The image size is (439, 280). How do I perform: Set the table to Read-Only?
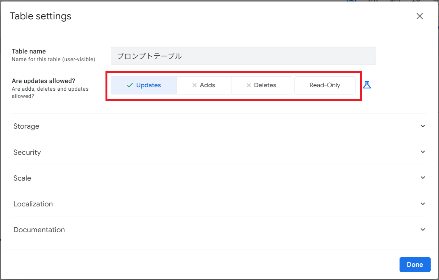click(325, 85)
